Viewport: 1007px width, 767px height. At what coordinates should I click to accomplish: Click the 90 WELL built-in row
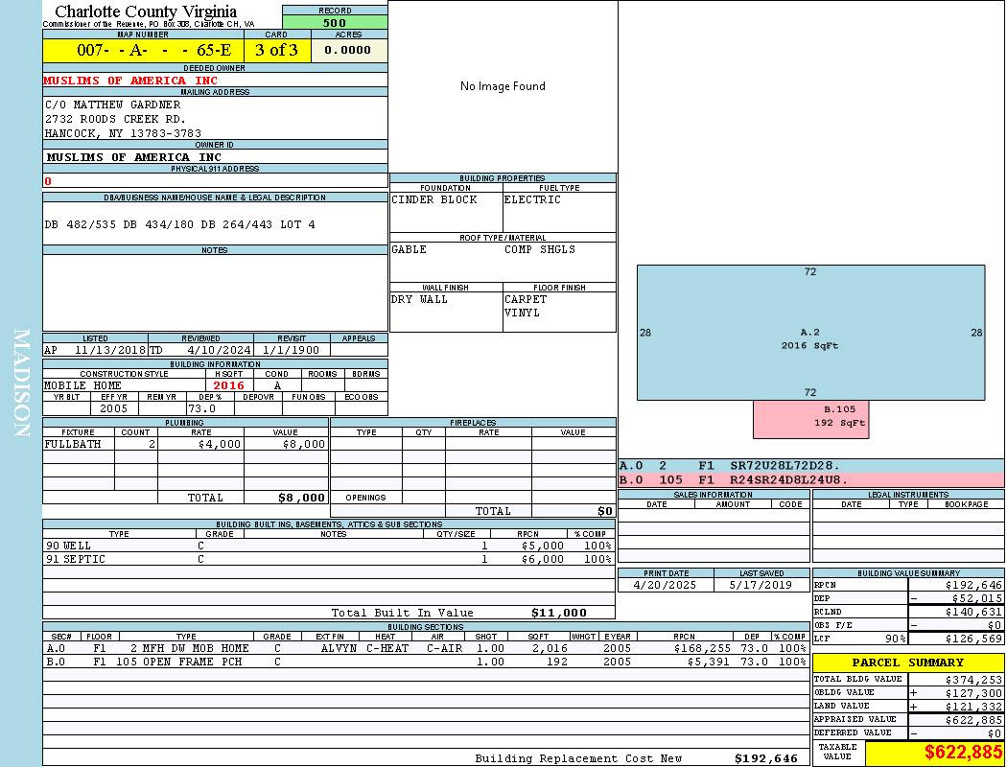pyautogui.click(x=329, y=546)
